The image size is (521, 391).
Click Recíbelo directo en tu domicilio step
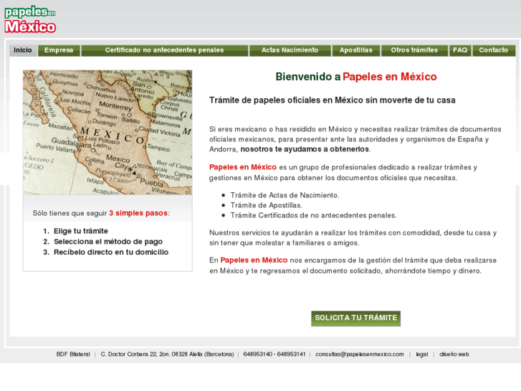pos(110,253)
